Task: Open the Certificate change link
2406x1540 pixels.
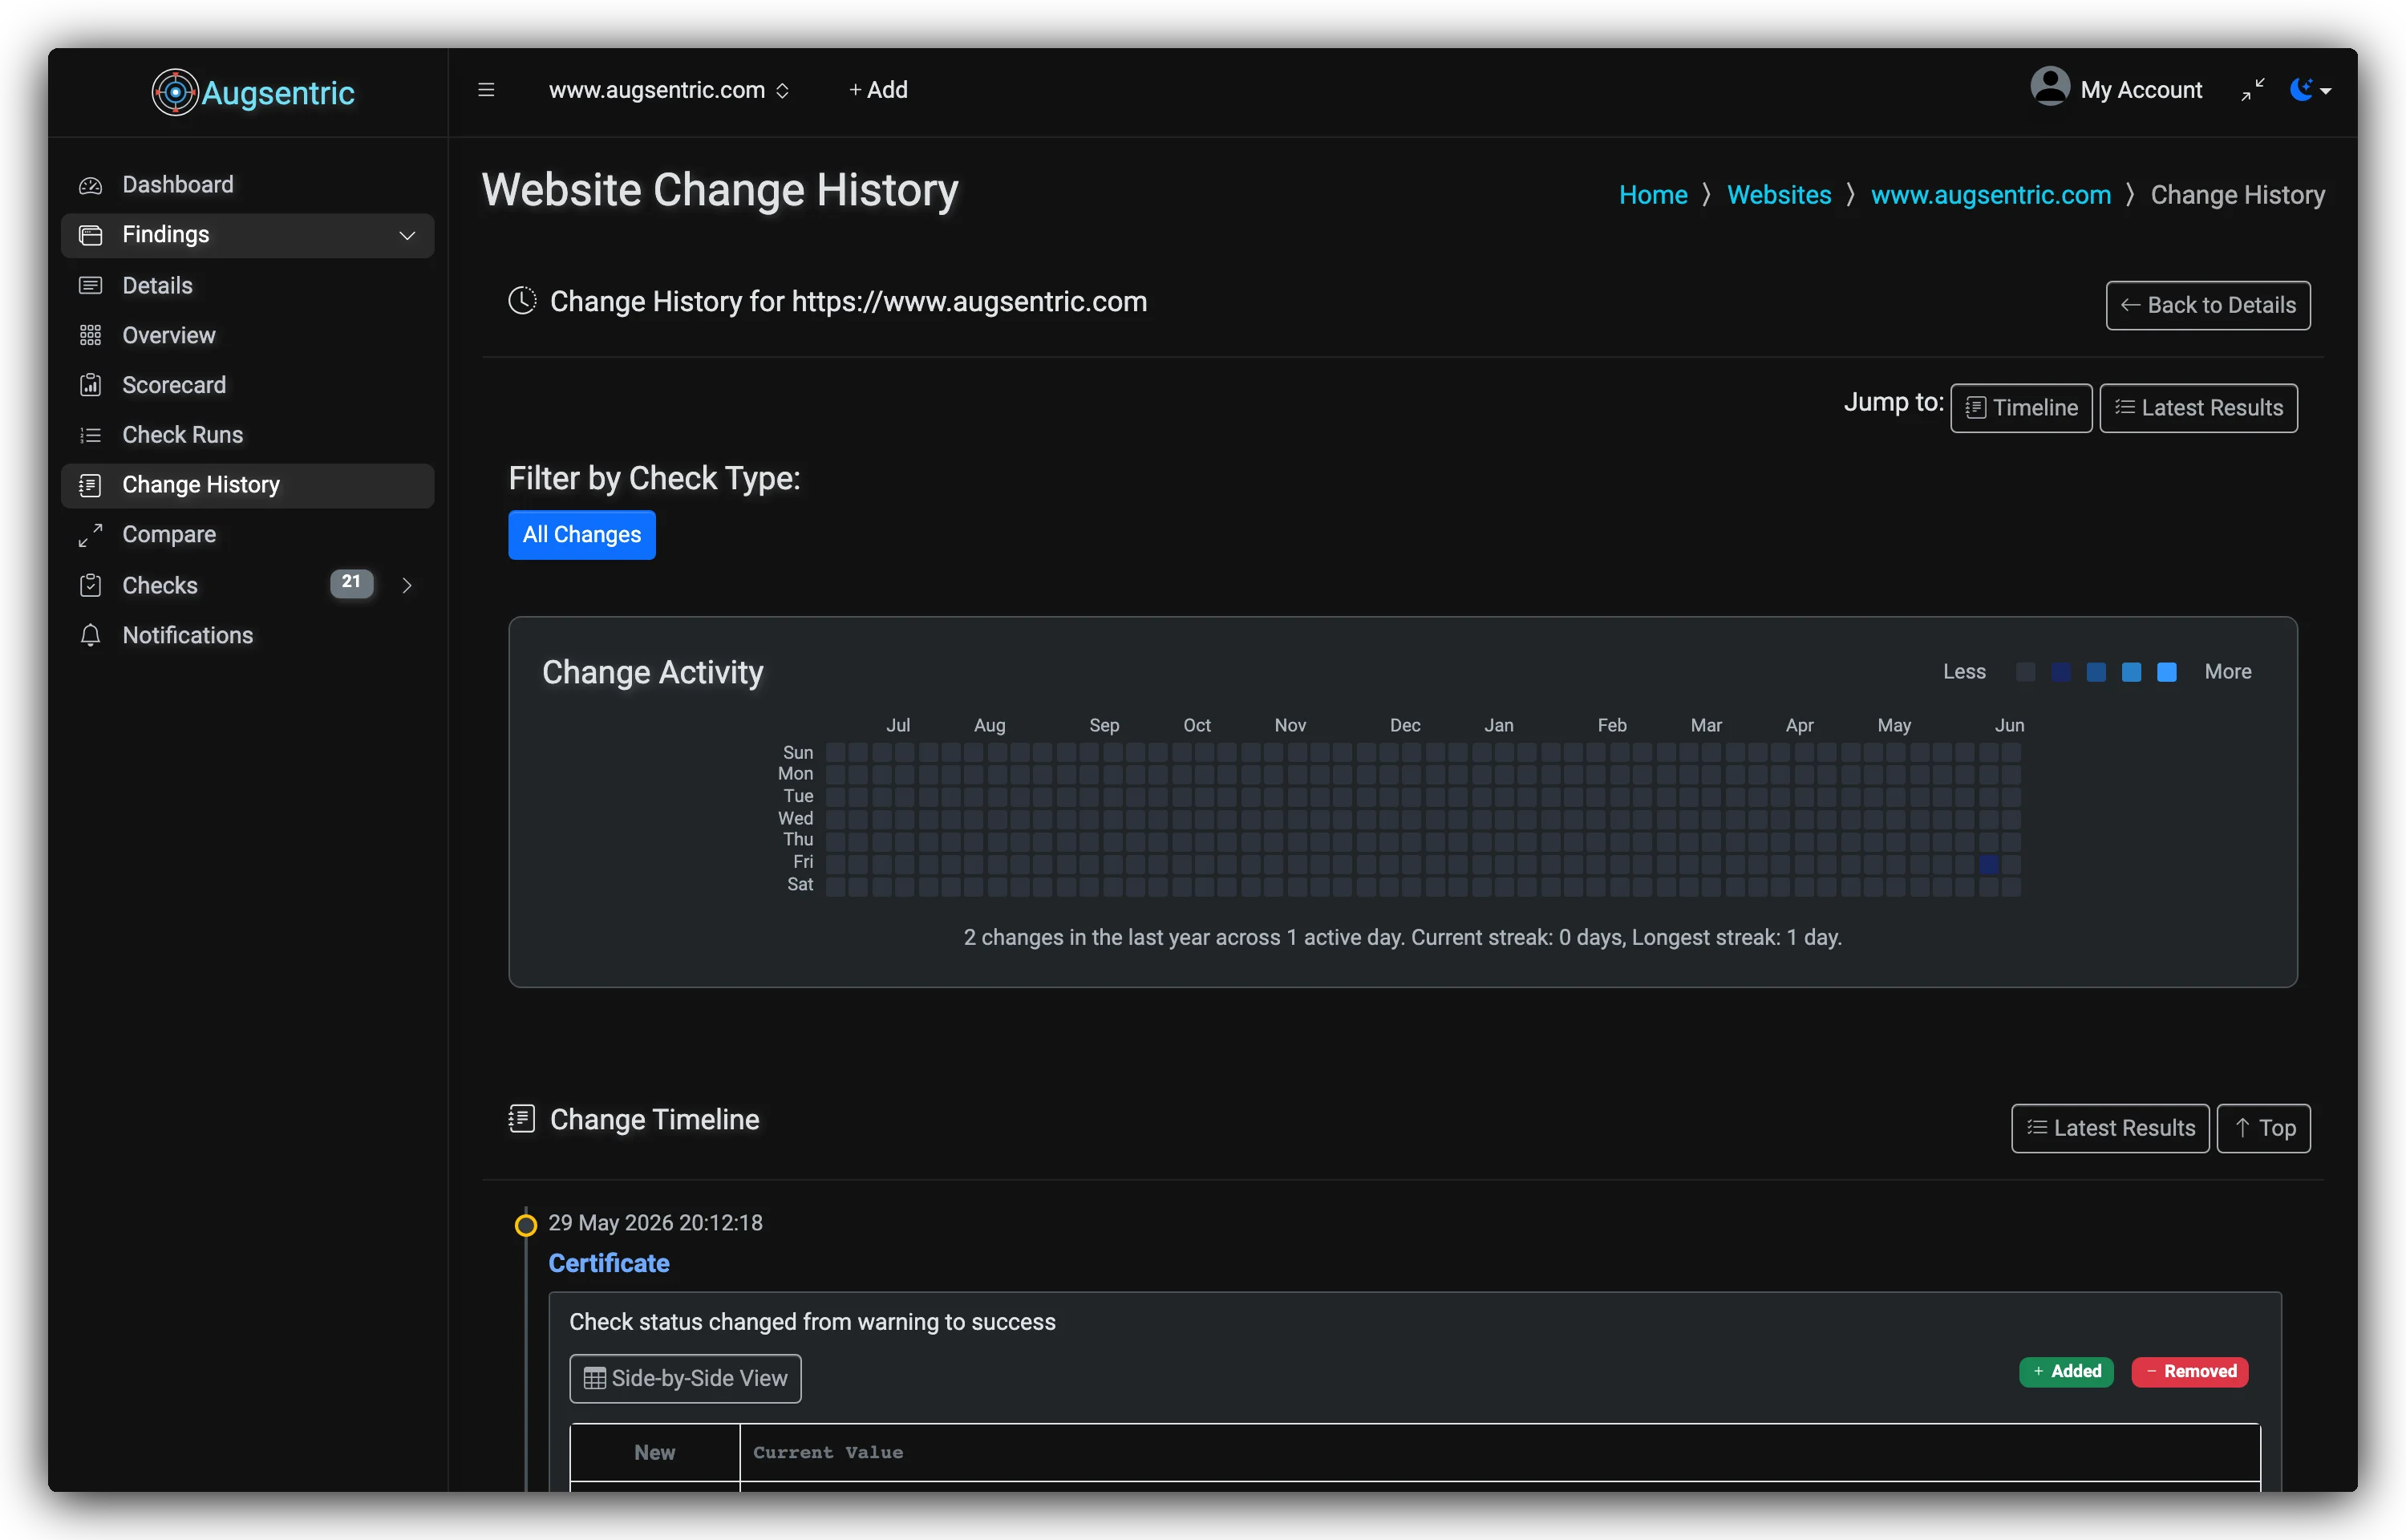Action: [x=609, y=1263]
